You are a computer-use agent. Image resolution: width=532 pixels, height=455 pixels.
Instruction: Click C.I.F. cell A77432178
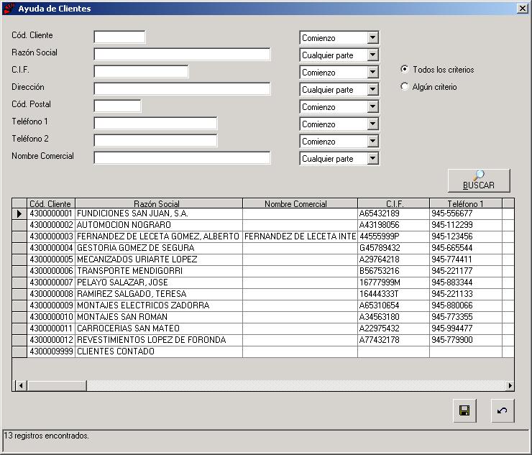[x=393, y=340]
